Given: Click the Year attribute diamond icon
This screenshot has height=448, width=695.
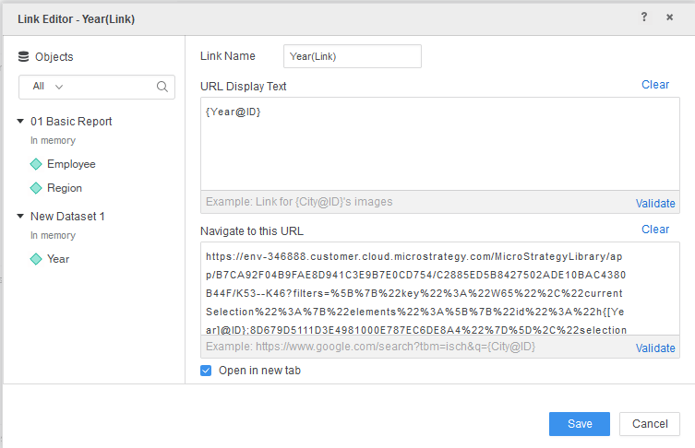Looking at the screenshot, I should coord(36,259).
